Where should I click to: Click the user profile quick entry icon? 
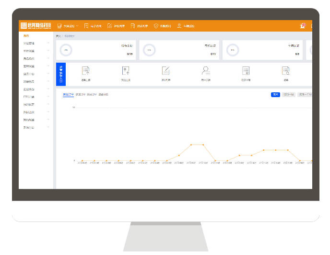tap(206, 71)
